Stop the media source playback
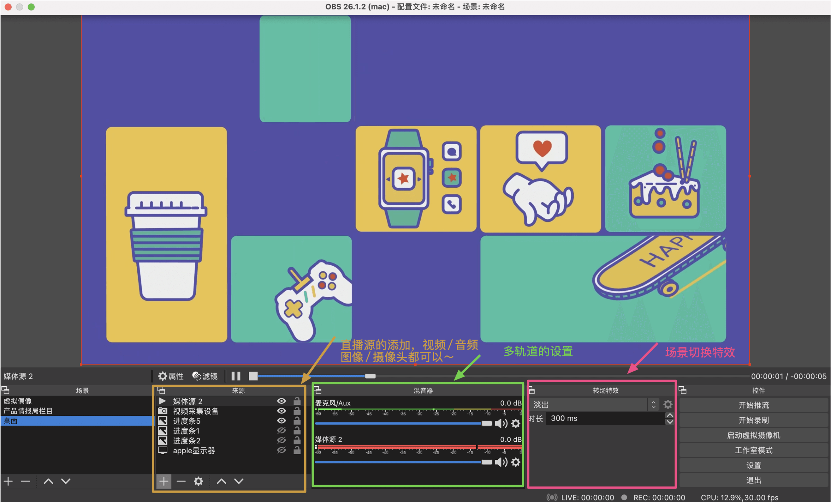 tap(253, 376)
